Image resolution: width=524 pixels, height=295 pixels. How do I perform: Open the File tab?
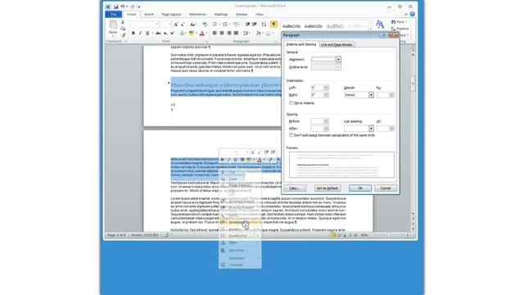[x=113, y=15]
